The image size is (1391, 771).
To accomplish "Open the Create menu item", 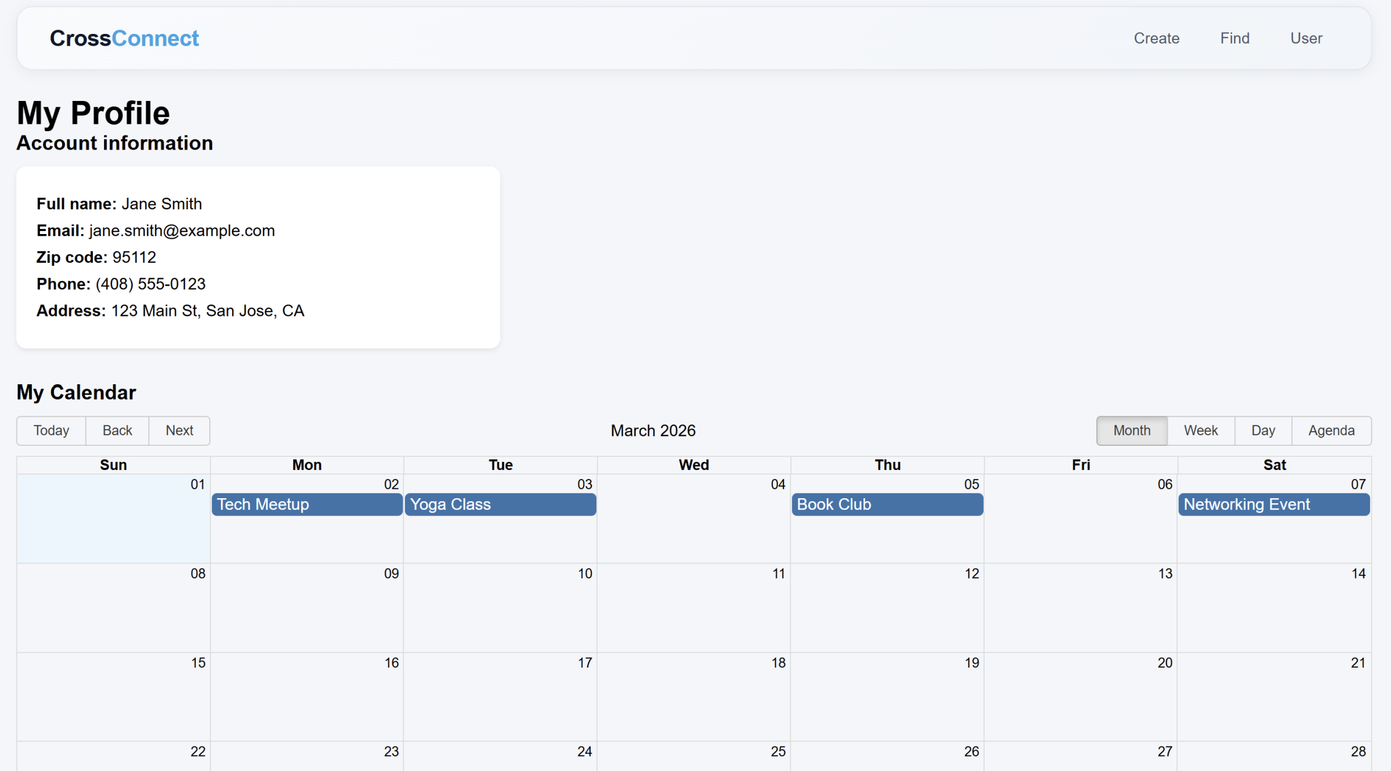I will tap(1156, 38).
